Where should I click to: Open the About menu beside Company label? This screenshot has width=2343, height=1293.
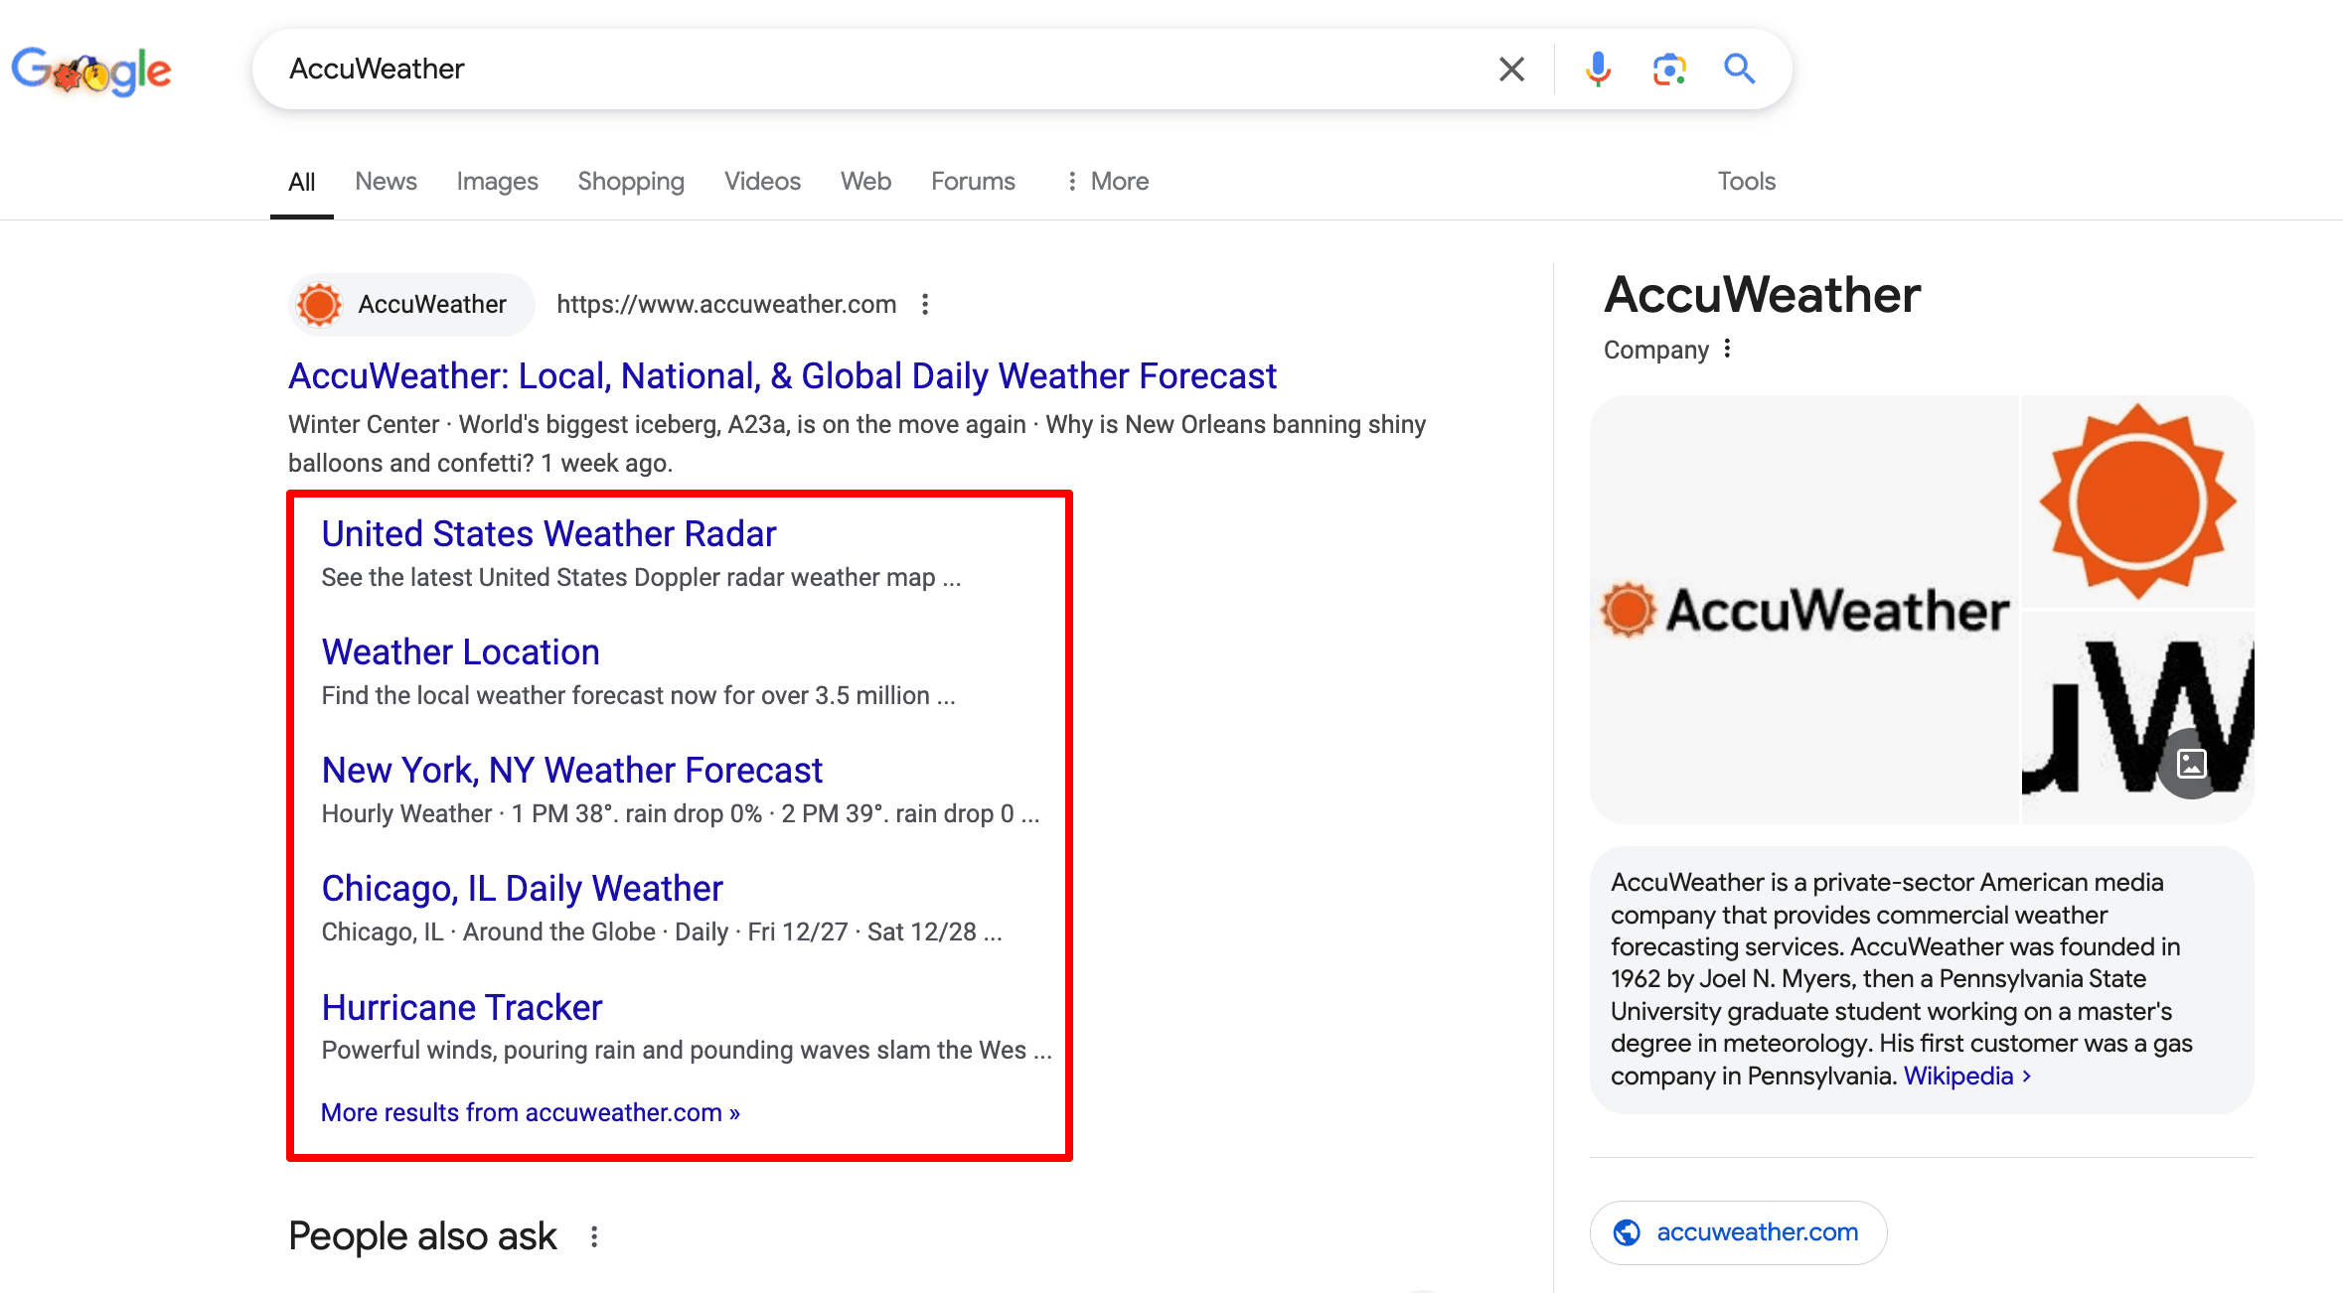[x=1728, y=349]
